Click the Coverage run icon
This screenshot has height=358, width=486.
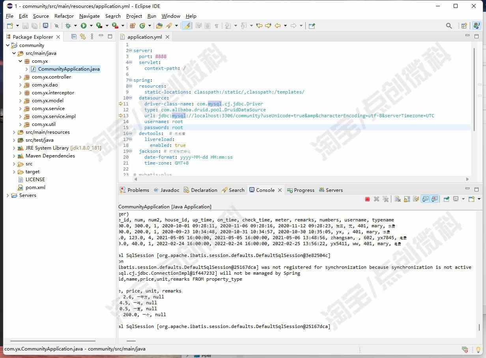(x=99, y=26)
